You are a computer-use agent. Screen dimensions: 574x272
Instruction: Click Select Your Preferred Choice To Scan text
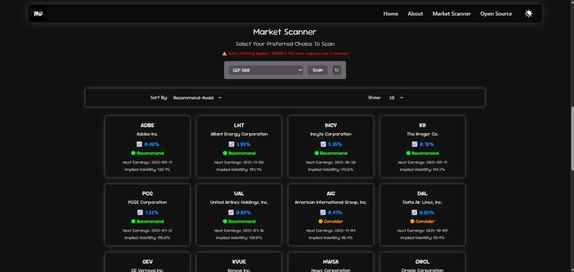point(285,44)
